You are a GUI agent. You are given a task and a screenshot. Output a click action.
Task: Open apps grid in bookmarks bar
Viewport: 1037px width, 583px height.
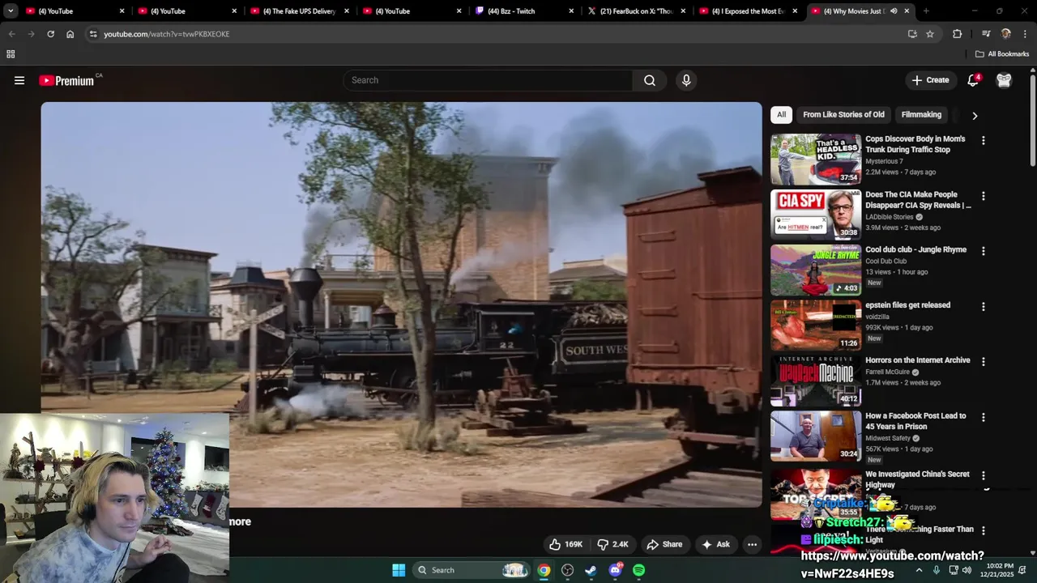coord(11,54)
